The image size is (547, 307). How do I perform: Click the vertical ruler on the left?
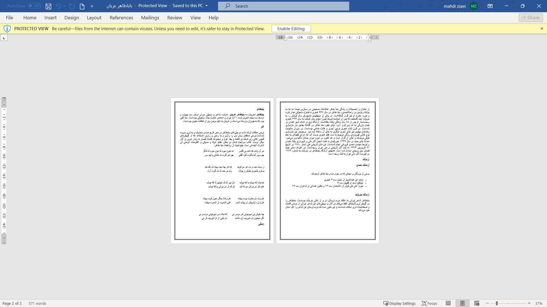coord(4,171)
